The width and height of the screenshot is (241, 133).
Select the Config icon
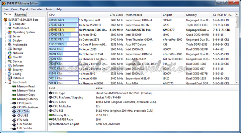click(x=10, y=74)
